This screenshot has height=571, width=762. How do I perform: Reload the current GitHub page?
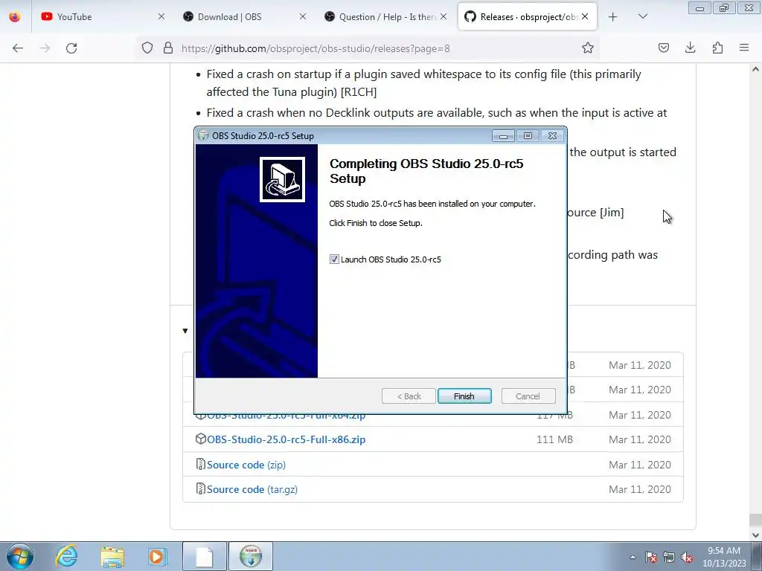click(x=71, y=48)
